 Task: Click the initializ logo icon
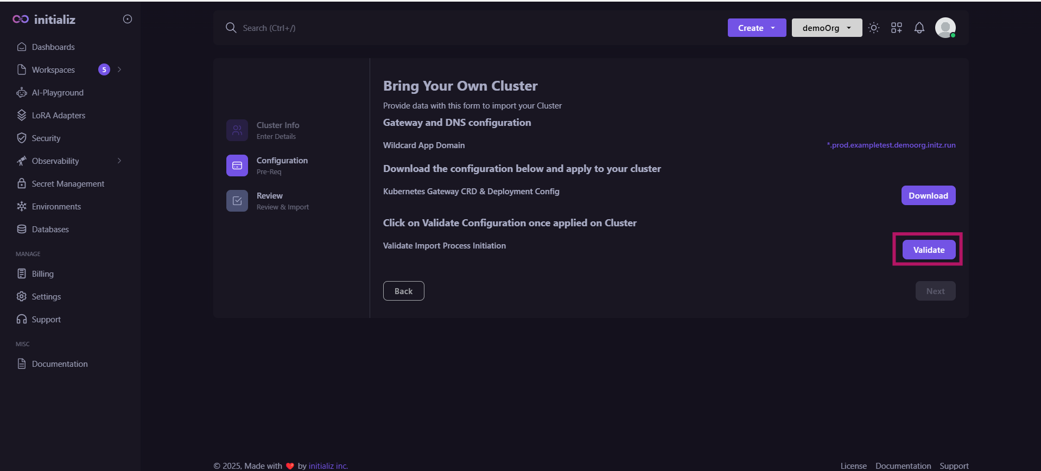[x=21, y=20]
